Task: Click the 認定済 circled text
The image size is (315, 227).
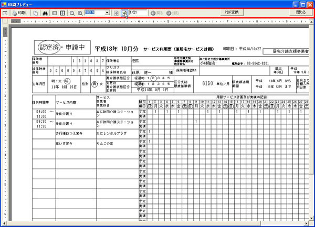Action: pyautogui.click(x=49, y=47)
